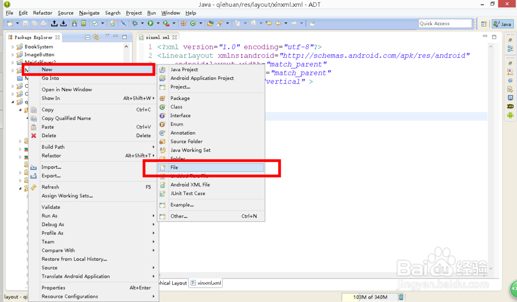
Task: Click Properties in the context menu
Action: tap(93, 288)
